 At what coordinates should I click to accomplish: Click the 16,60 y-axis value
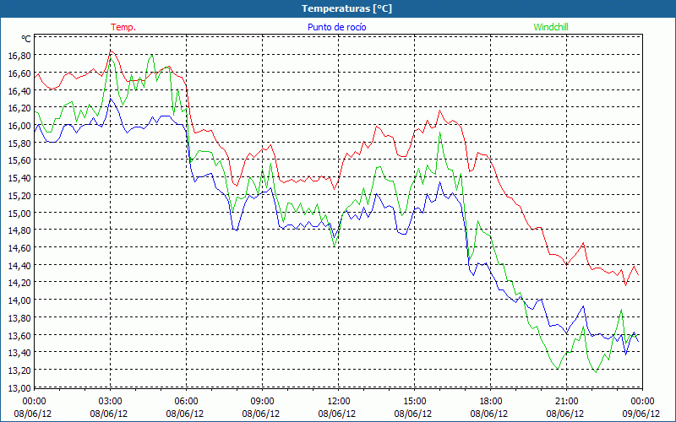pos(19,73)
